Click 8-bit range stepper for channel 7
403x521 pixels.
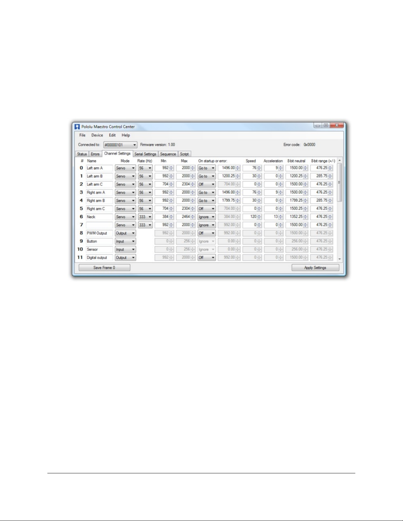[x=330, y=225]
